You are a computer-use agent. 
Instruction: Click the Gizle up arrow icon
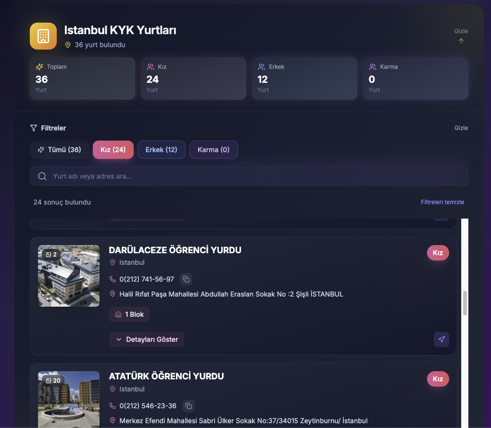[x=461, y=41]
